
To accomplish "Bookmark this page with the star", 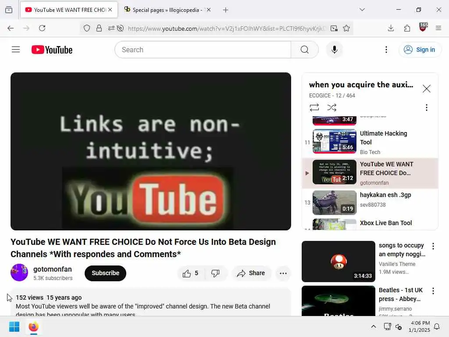I will [x=346, y=28].
